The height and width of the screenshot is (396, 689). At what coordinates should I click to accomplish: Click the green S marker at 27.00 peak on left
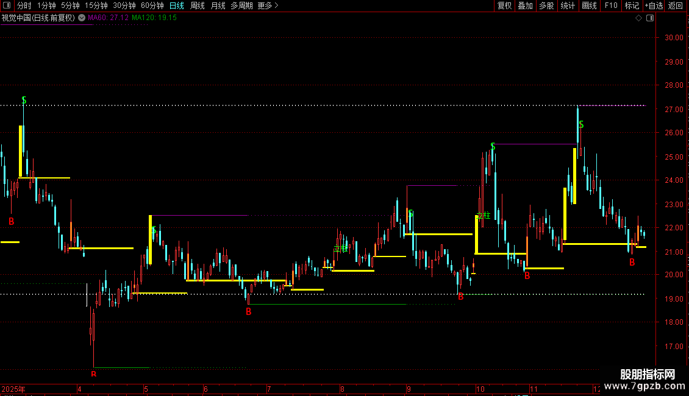(x=24, y=101)
